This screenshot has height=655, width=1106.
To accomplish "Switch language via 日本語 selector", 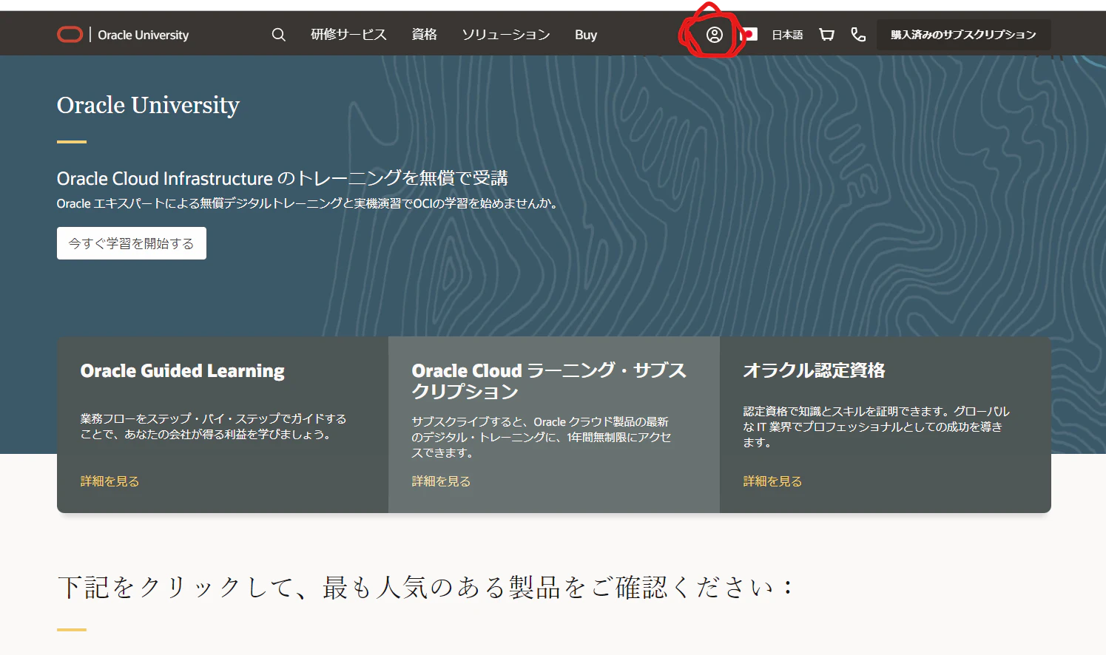I will pyautogui.click(x=787, y=35).
